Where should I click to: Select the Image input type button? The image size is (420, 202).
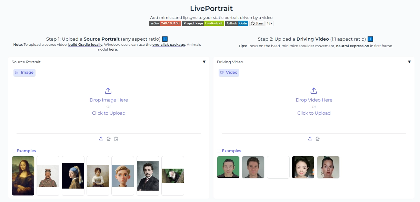click(x=24, y=72)
